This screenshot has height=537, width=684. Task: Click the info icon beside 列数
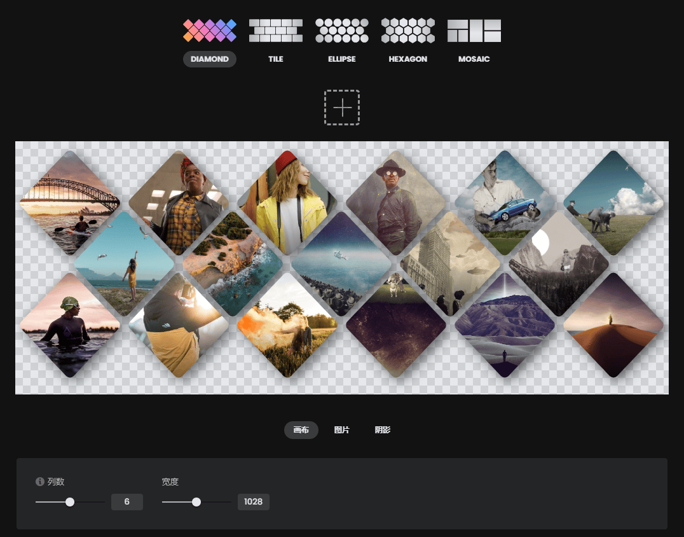(x=40, y=482)
